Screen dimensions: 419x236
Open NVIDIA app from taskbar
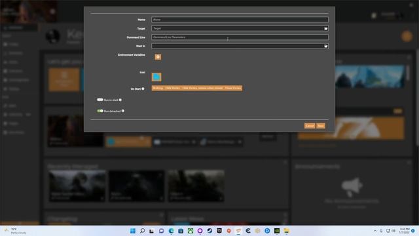click(x=277, y=231)
